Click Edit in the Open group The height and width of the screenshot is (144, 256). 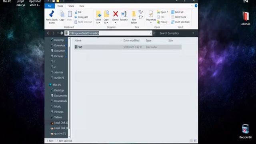click(161, 17)
